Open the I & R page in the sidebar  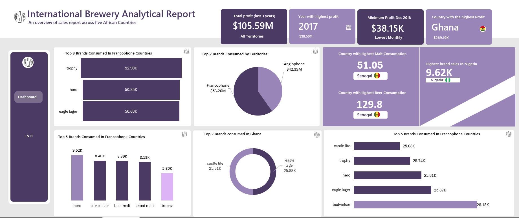28,136
